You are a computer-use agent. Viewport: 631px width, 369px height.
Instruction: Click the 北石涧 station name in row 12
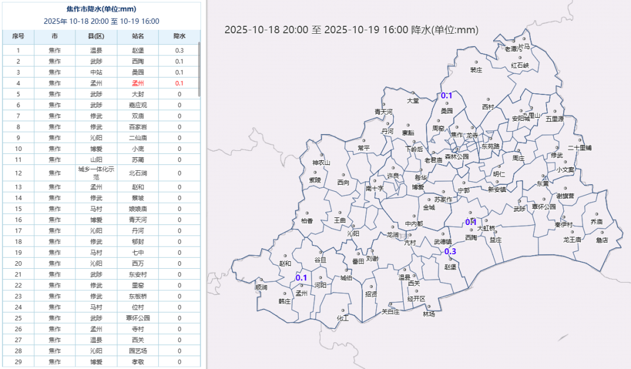tap(137, 173)
